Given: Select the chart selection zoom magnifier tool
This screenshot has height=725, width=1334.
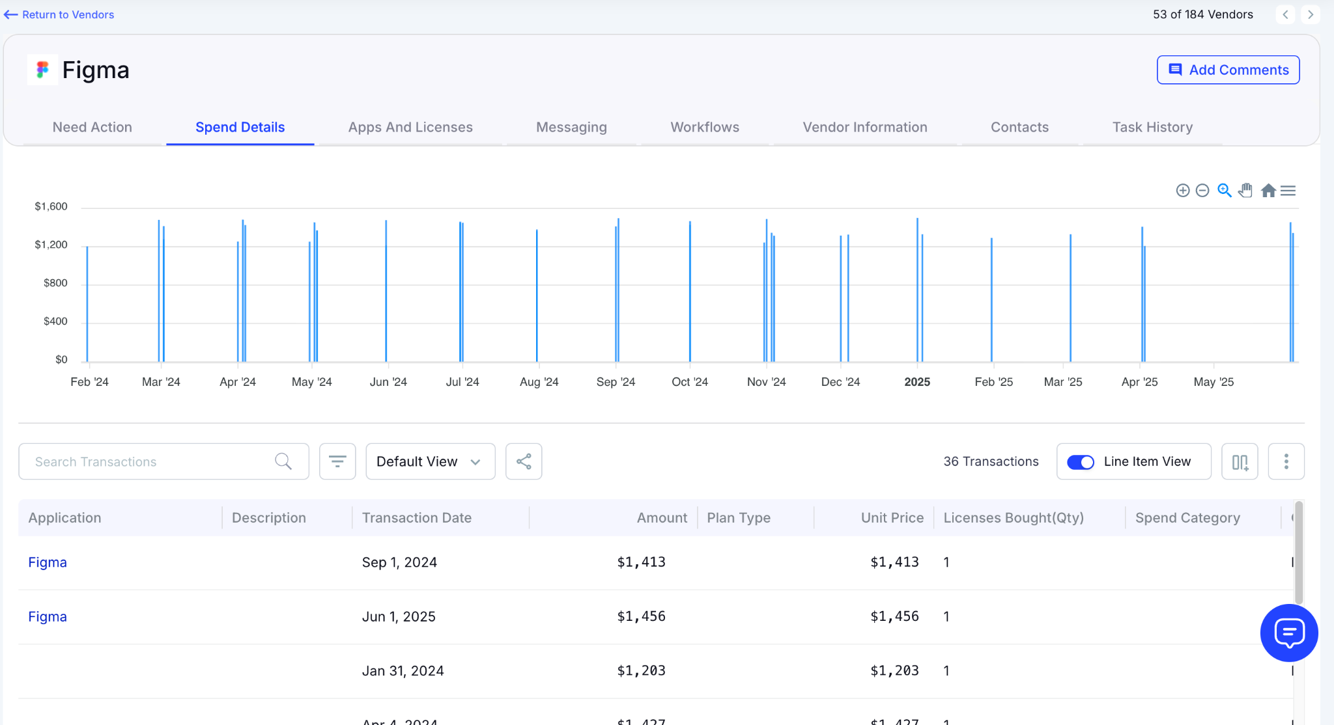Looking at the screenshot, I should point(1225,190).
